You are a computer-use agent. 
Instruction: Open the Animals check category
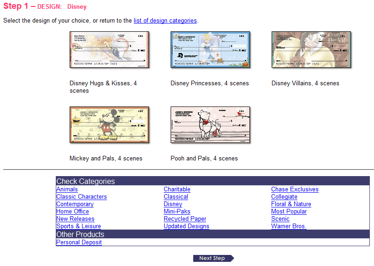67,189
